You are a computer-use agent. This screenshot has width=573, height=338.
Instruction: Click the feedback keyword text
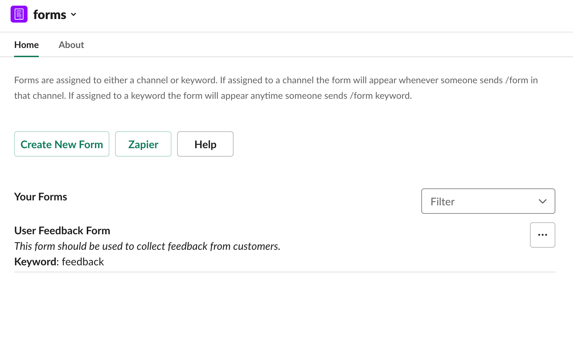(x=83, y=261)
